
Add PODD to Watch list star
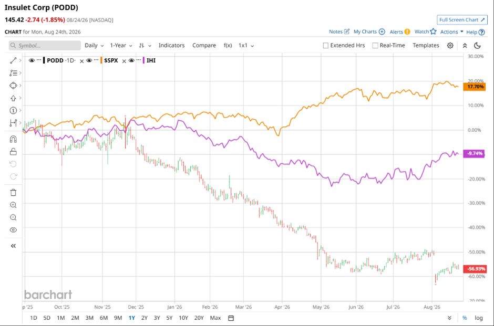pyautogui.click(x=425, y=31)
